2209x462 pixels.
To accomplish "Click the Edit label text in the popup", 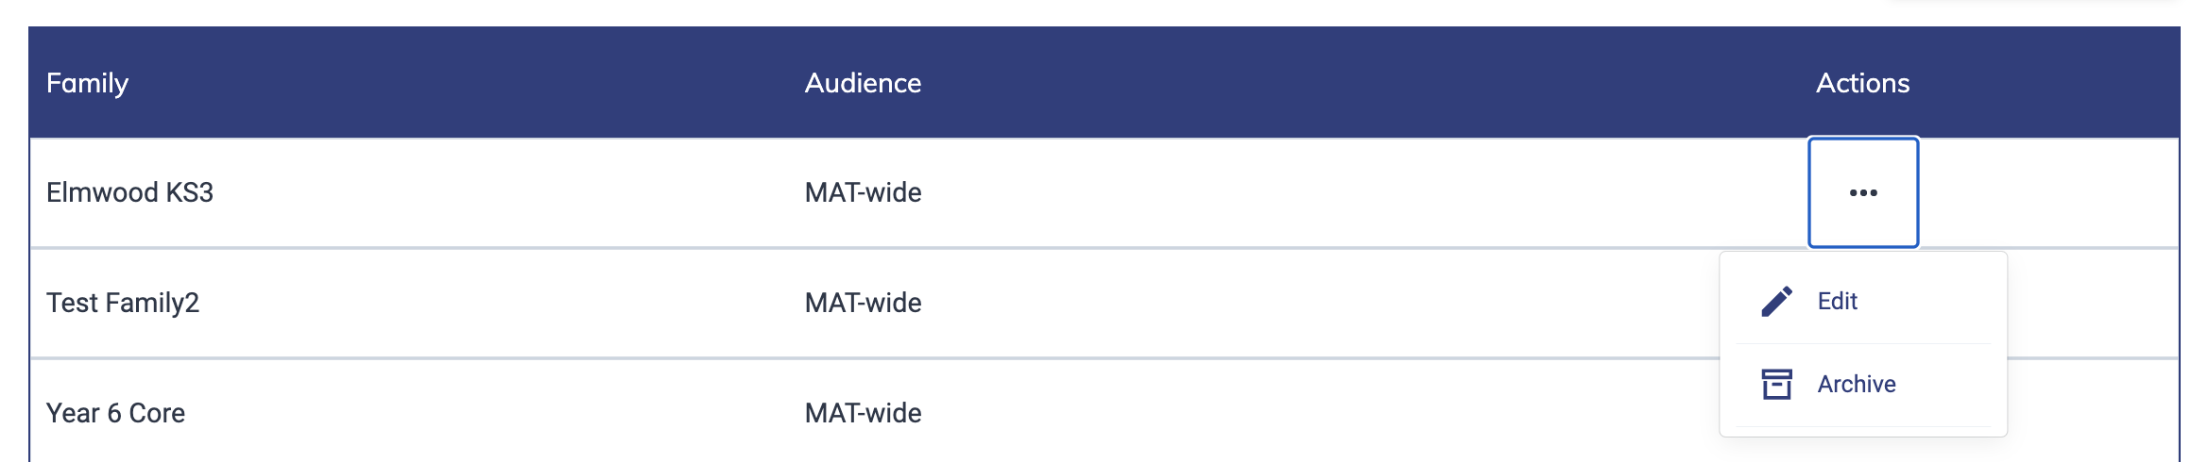I will pos(1838,301).
